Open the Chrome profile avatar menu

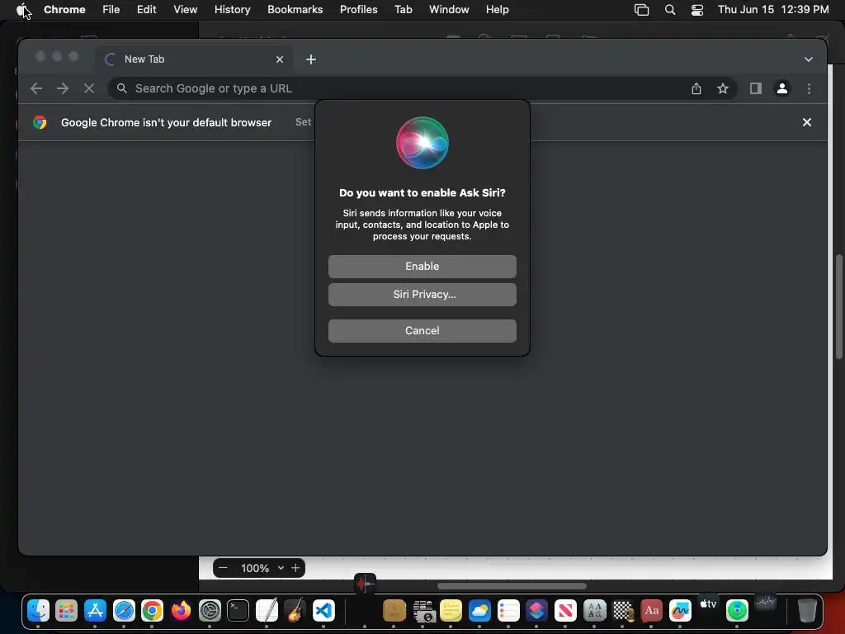coord(782,88)
